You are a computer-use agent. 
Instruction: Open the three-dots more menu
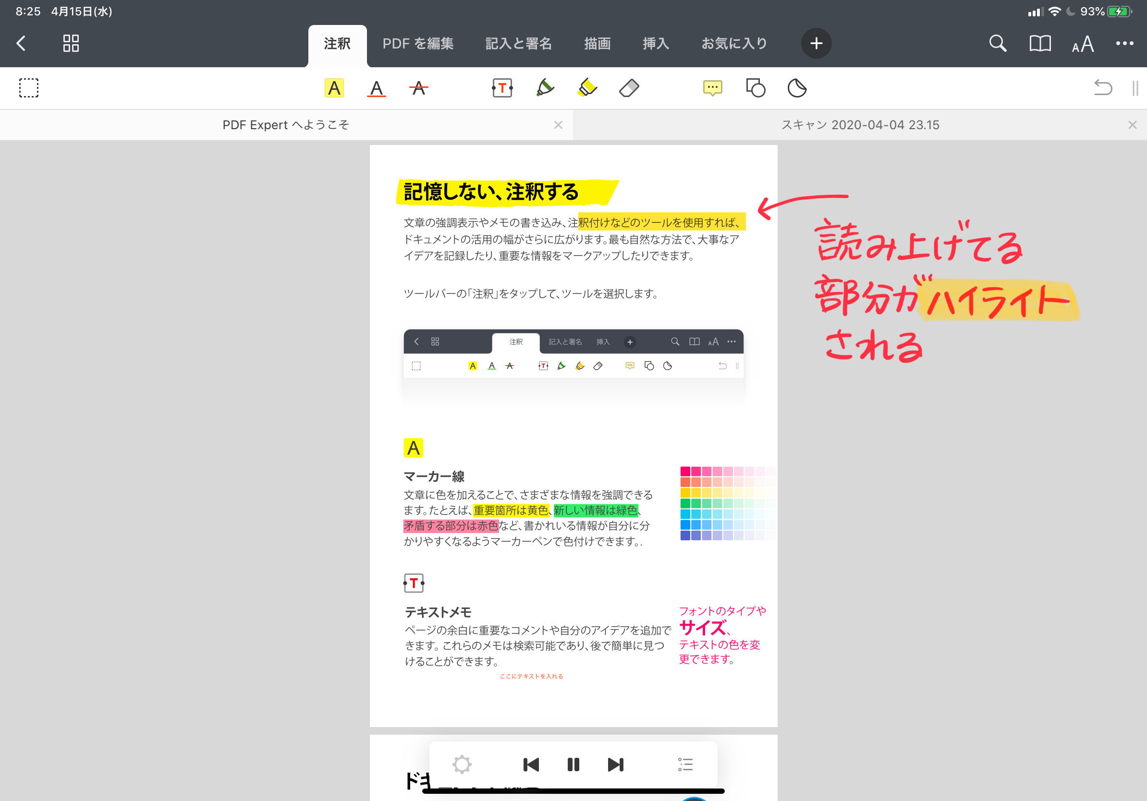tap(1124, 43)
